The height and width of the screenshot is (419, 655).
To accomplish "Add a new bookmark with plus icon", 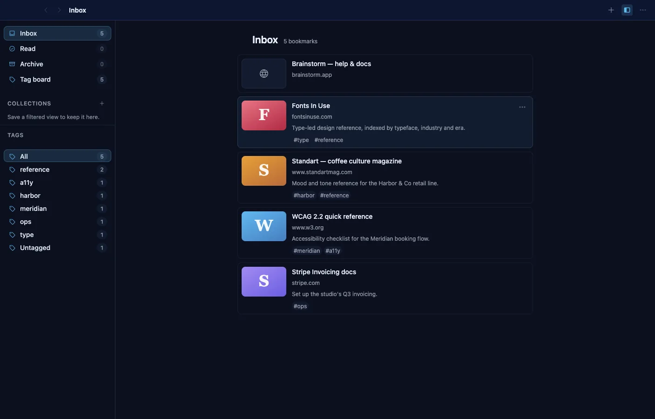I will [x=611, y=10].
